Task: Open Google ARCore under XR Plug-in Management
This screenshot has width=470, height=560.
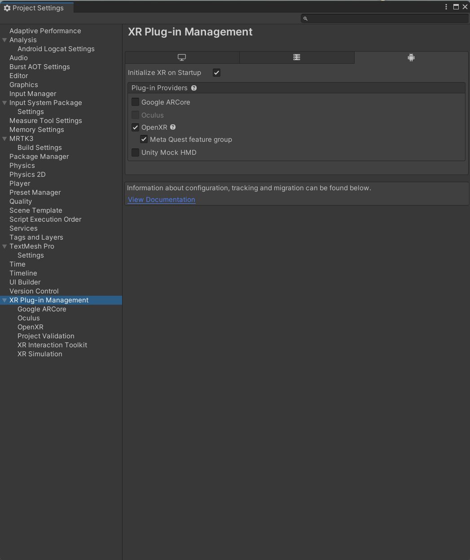Action: tap(42, 309)
